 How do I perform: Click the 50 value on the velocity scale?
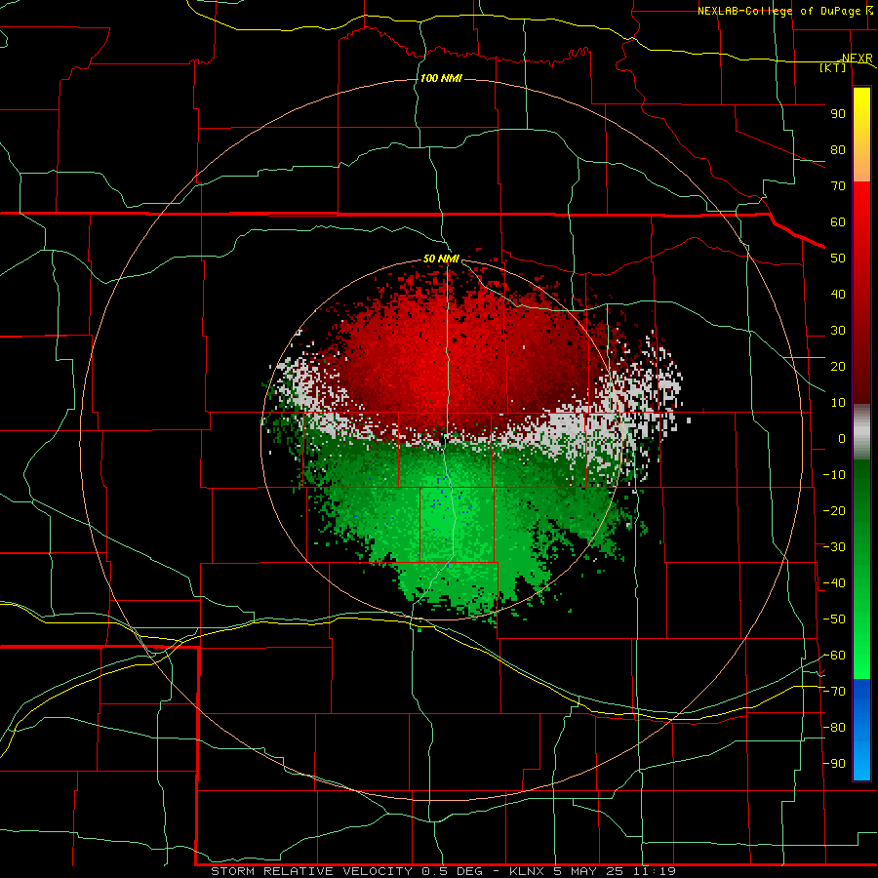pos(838,259)
